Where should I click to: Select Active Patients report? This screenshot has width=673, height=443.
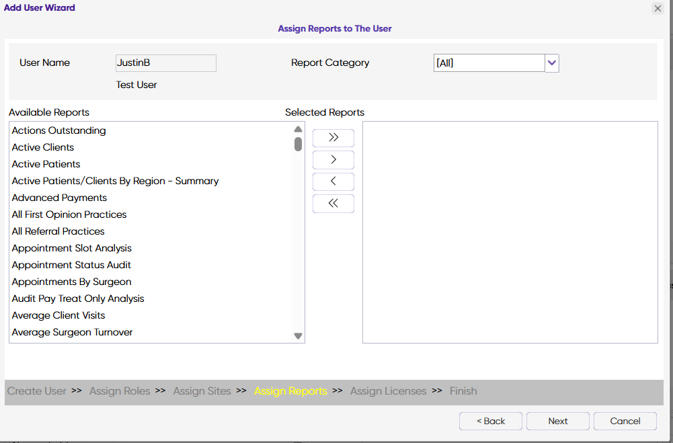[151, 164]
